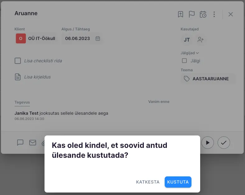Open the three-dot more options menu

[214, 14]
